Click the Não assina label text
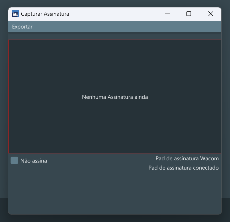Viewport: 230px width, 222px height. (34, 161)
